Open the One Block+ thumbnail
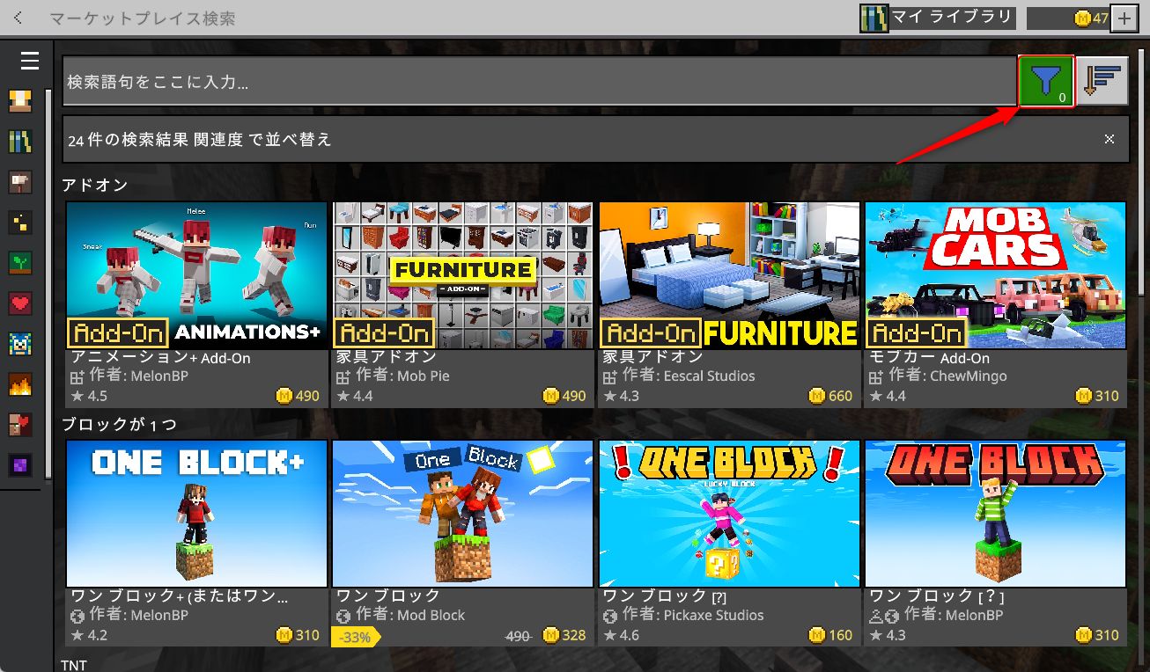Viewport: 1150px width, 672px height. tap(196, 514)
